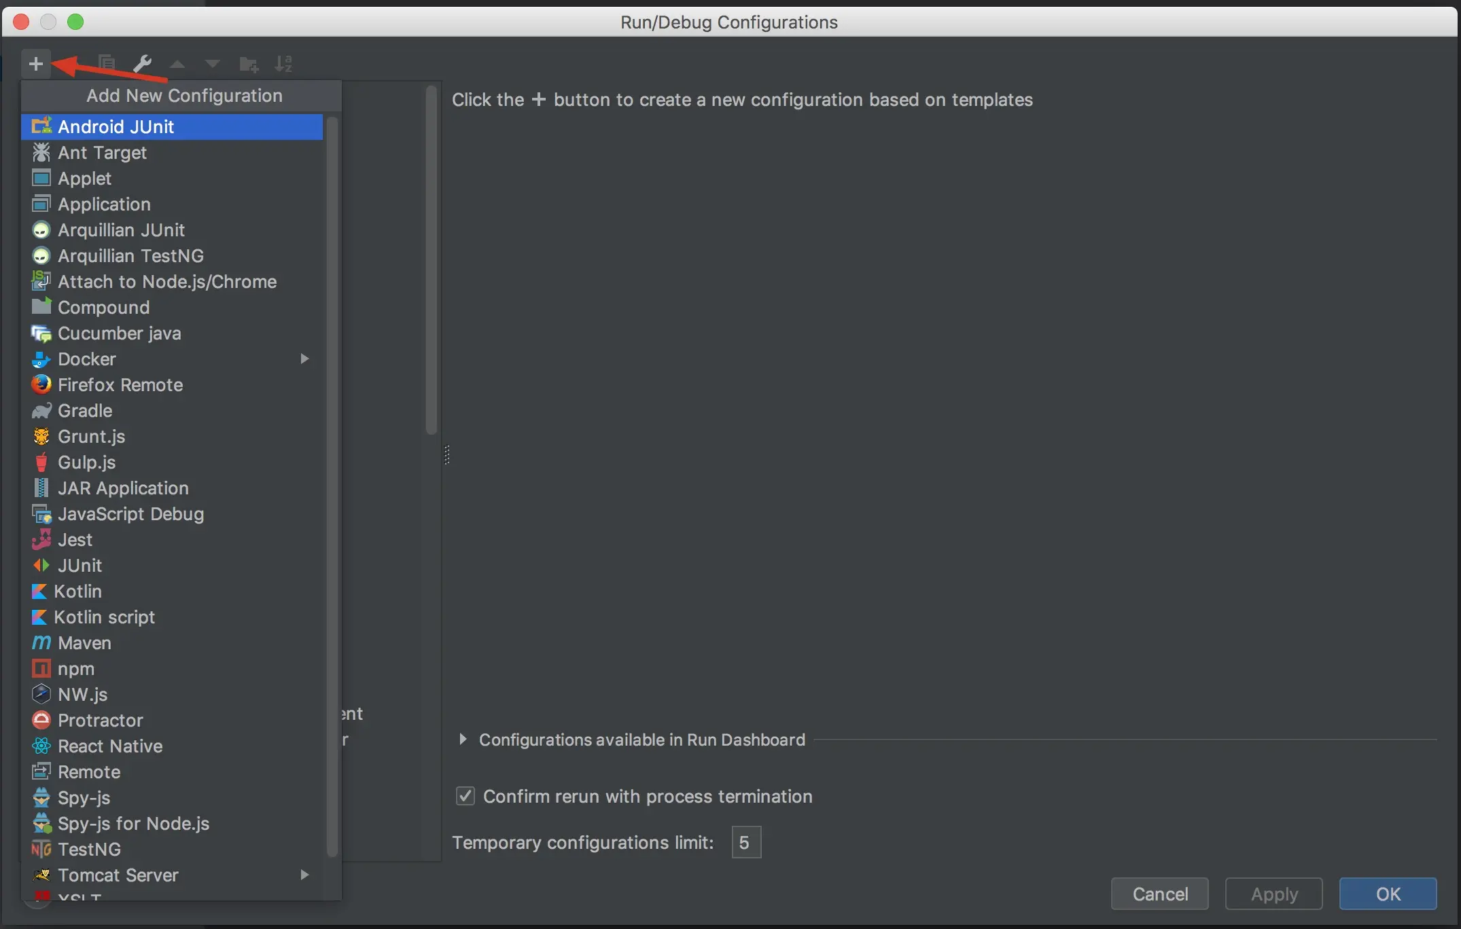Click the Temporary configurations limit field
Image resolution: width=1461 pixels, height=929 pixels.
click(745, 842)
